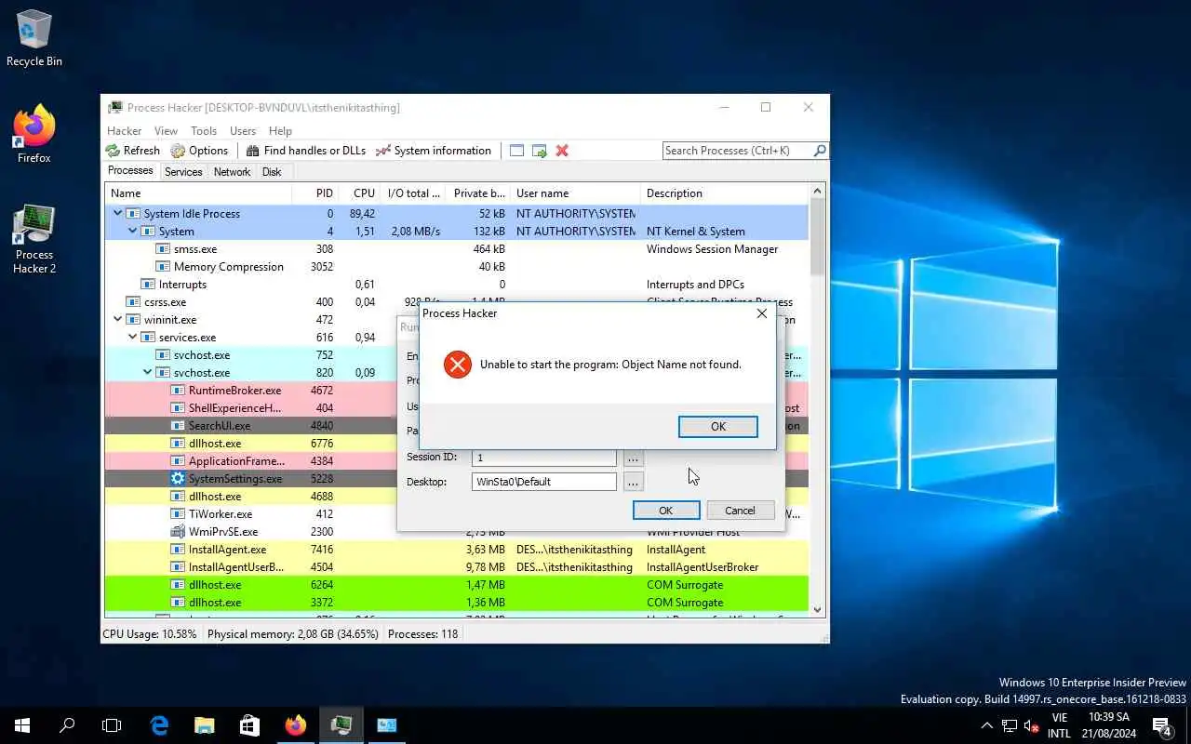
Task: Open Task View on taskbar
Action: (x=112, y=725)
